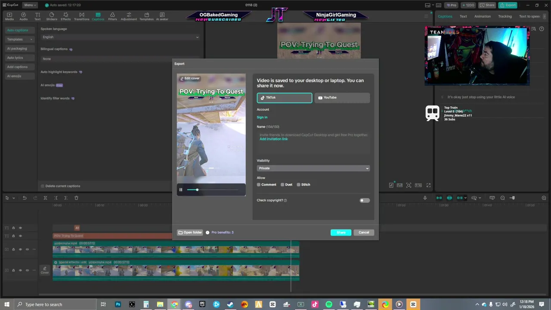Click the Share button in Export dialog
Screen dimensions: 551x310
click(341, 232)
